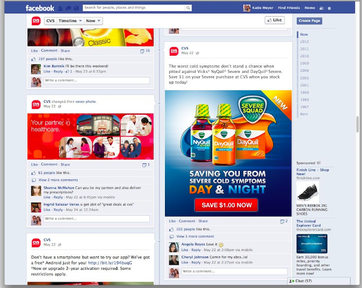The width and height of the screenshot is (362, 288).
Task: Click the CVS page logo in header
Action: pos(36,21)
